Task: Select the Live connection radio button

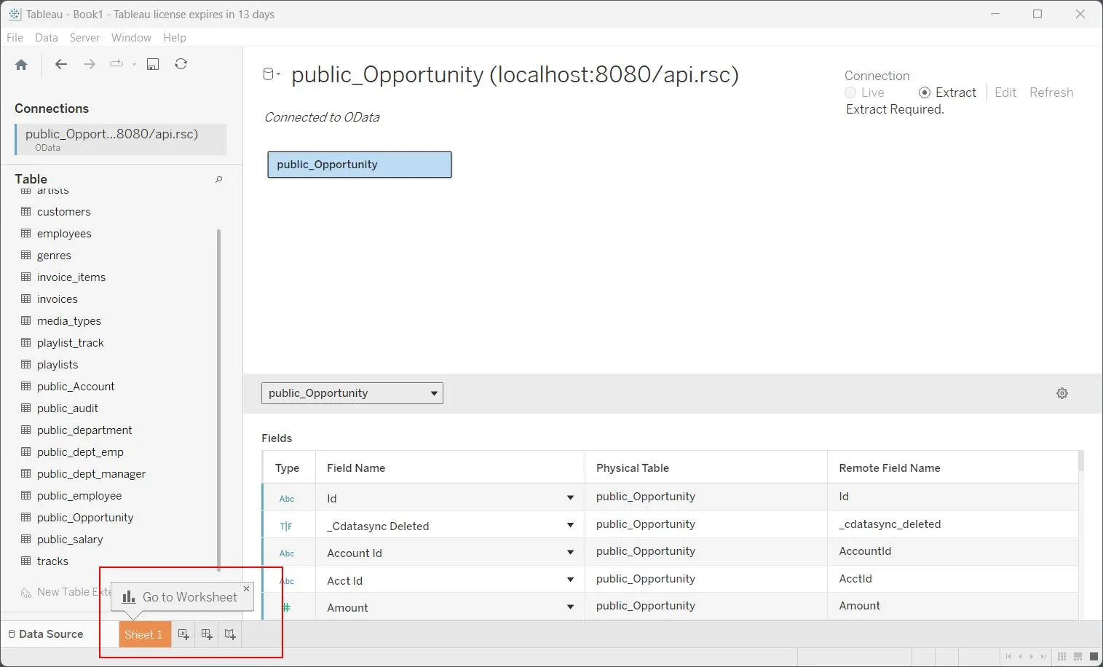Action: [x=850, y=92]
